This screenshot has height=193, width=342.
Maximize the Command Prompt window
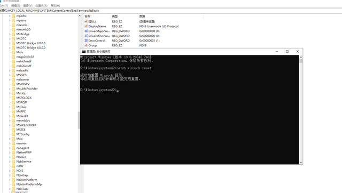pos(287,52)
